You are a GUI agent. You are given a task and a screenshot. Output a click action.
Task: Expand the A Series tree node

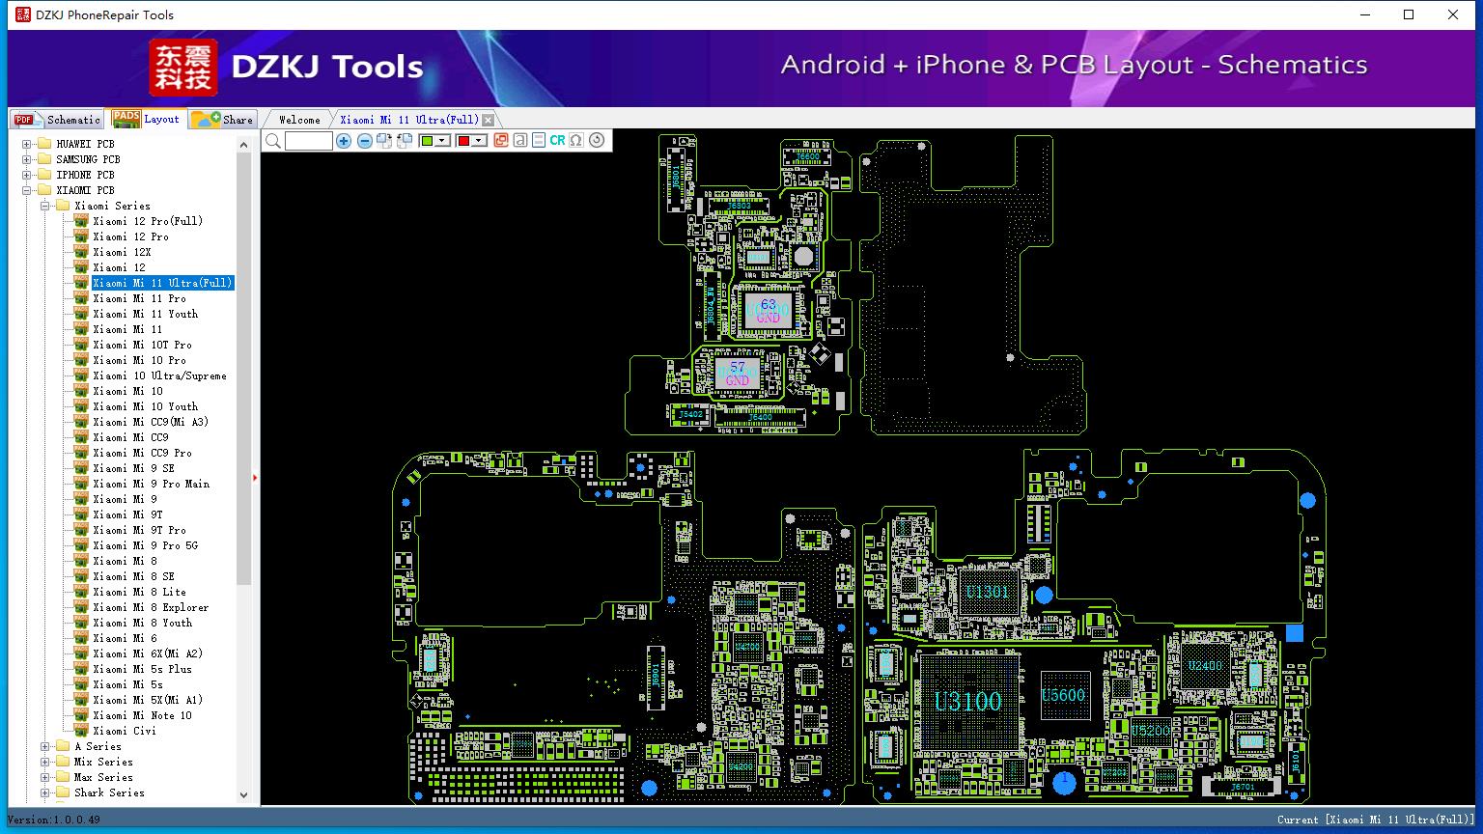click(45, 746)
